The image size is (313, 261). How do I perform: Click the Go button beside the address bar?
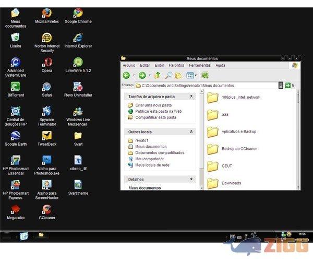click(x=287, y=85)
